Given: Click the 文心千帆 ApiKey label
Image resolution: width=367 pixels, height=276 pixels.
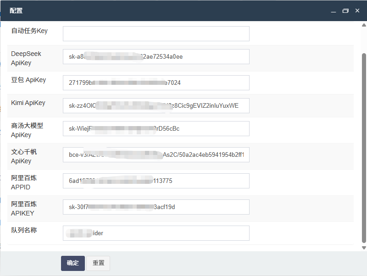Looking at the screenshot, I should 24,156.
